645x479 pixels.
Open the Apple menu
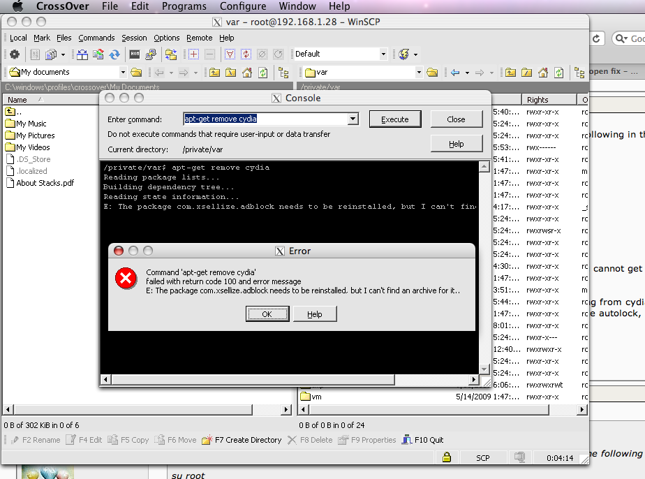point(17,6)
